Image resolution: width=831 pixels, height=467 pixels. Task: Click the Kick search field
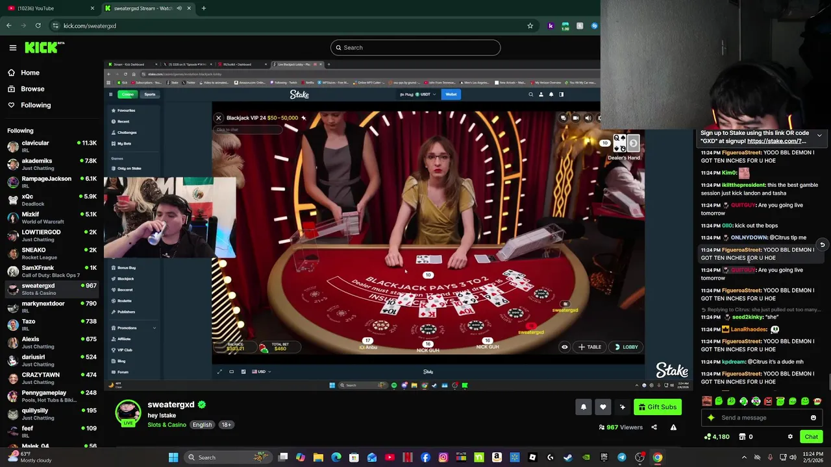pos(415,47)
